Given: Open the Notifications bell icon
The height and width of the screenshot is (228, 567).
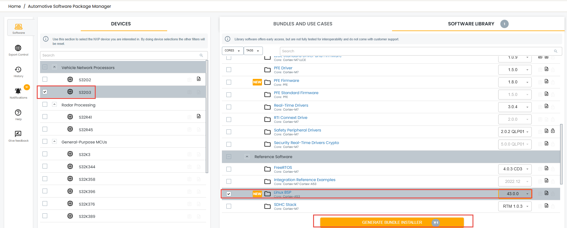Looking at the screenshot, I should point(18,91).
